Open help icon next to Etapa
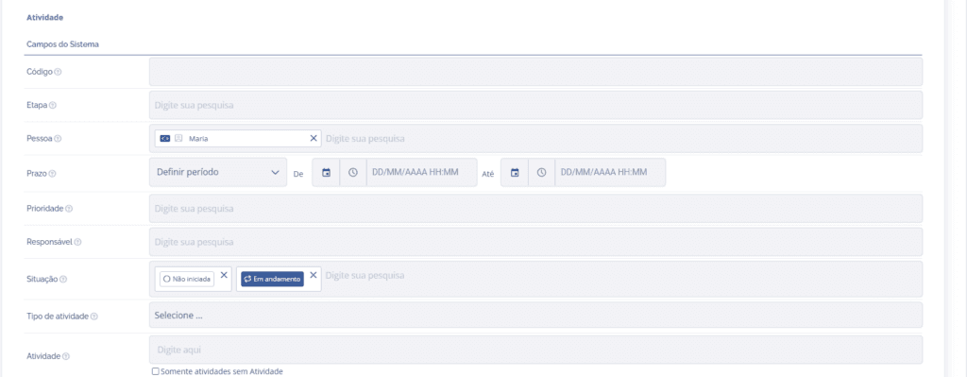This screenshot has height=377, width=967. 53,105
